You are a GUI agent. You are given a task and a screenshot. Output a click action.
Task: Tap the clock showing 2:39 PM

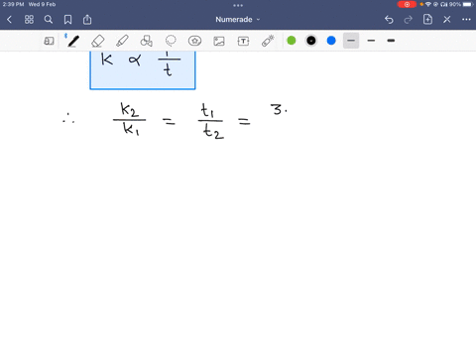click(13, 4)
